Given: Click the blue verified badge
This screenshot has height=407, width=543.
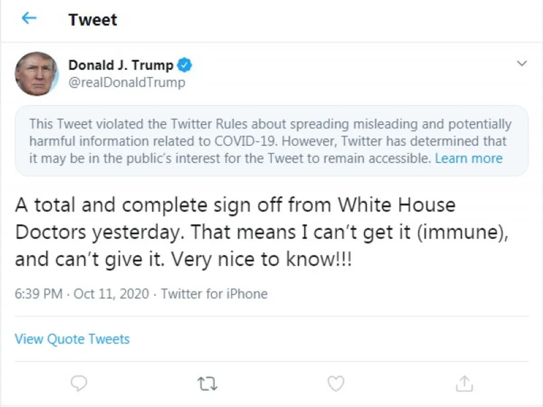Looking at the screenshot, I should (184, 65).
